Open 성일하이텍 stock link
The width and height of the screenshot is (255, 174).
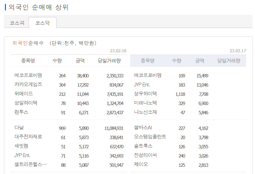point(26,103)
